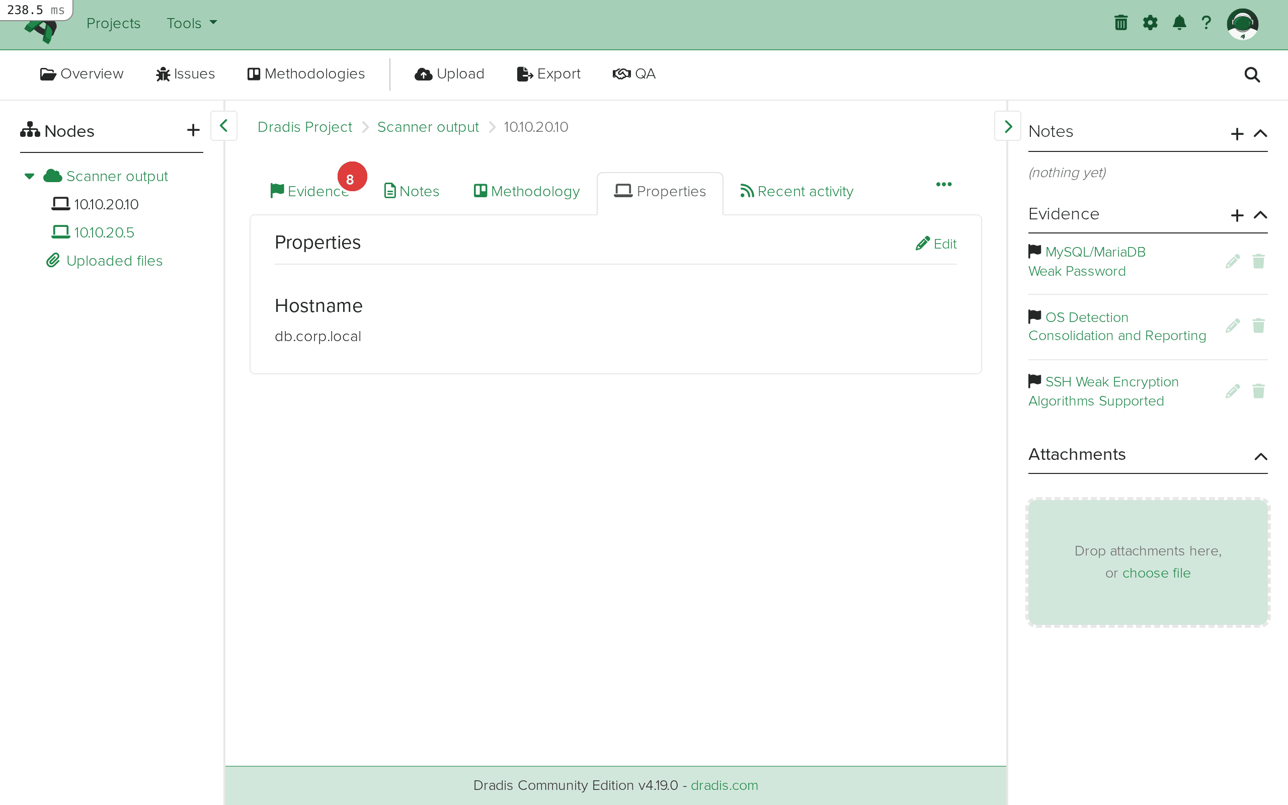The height and width of the screenshot is (805, 1288).
Task: Open the trash icon in top bar
Action: pos(1121,23)
